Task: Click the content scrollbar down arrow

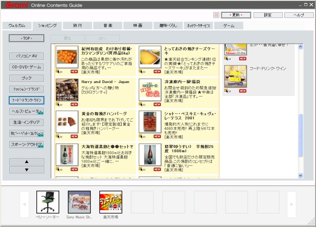Action: pyautogui.click(x=301, y=175)
